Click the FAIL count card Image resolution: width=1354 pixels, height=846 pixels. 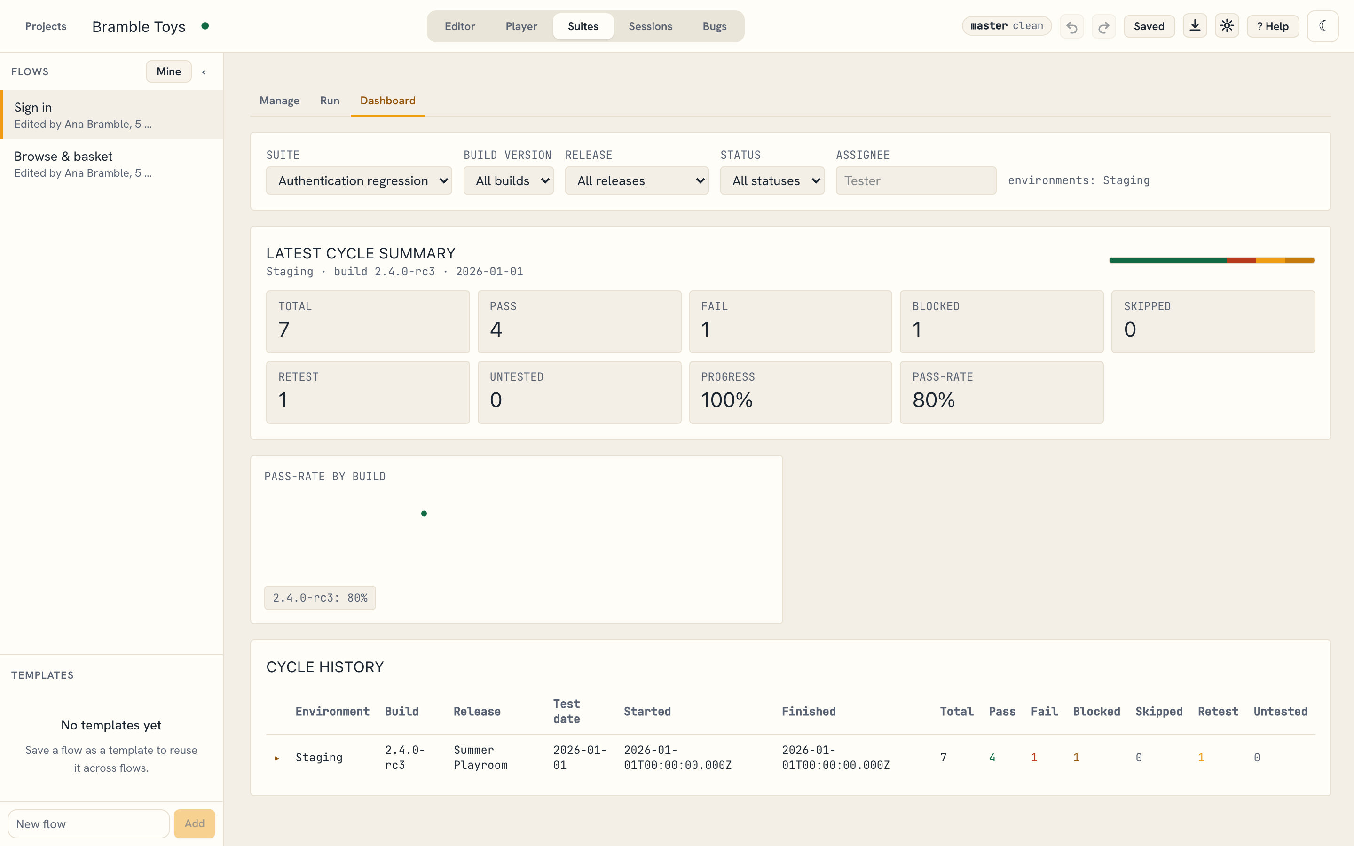coord(791,322)
